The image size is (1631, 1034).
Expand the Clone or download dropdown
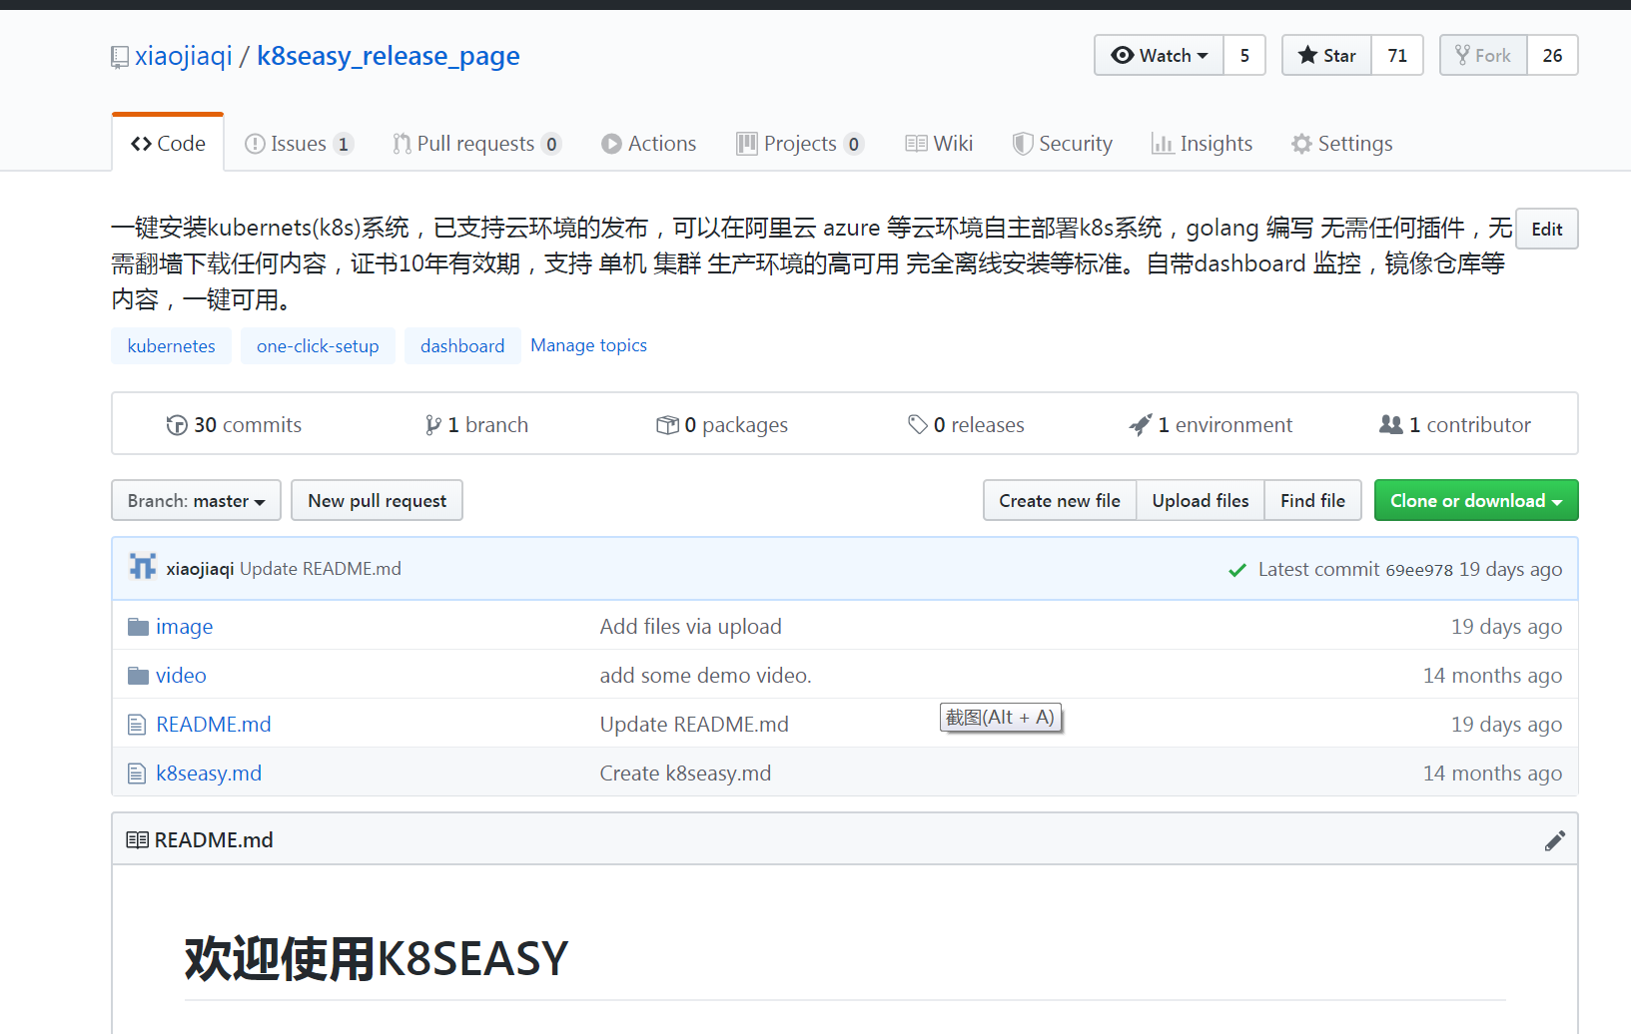tap(1476, 500)
